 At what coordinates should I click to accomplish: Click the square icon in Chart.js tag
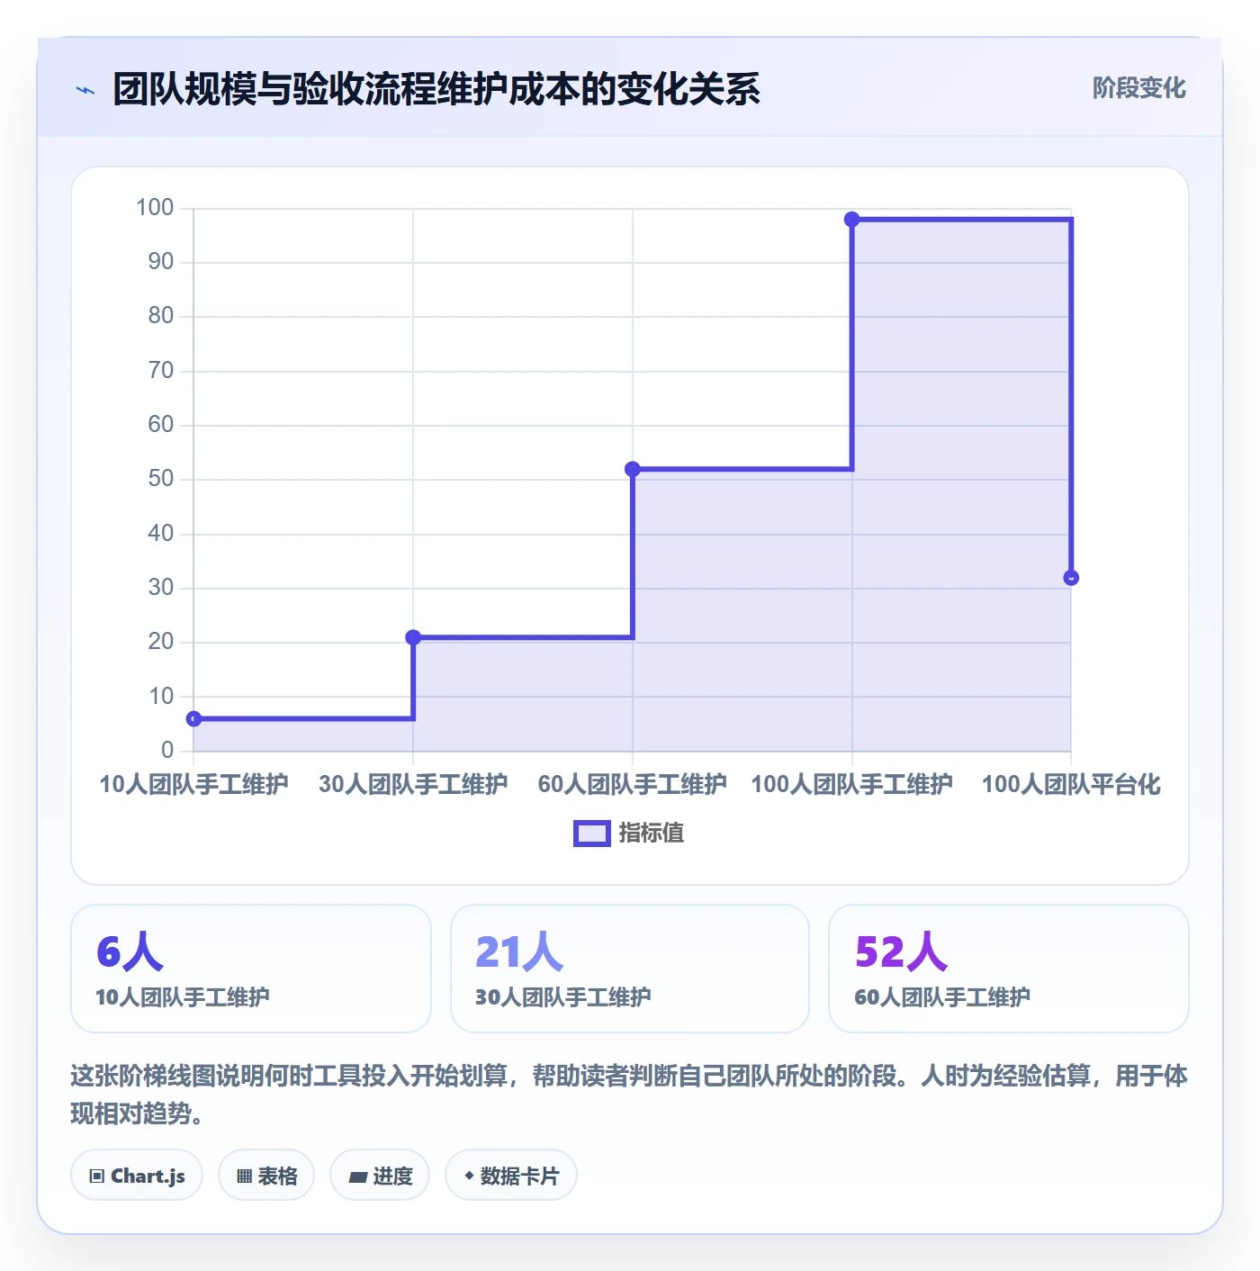(x=97, y=1176)
